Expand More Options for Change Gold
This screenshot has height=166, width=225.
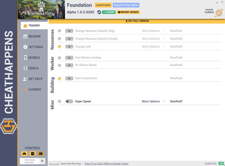pos(154,46)
